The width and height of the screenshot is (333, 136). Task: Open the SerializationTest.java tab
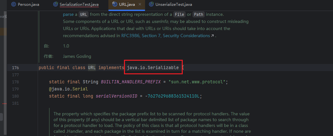point(79,5)
